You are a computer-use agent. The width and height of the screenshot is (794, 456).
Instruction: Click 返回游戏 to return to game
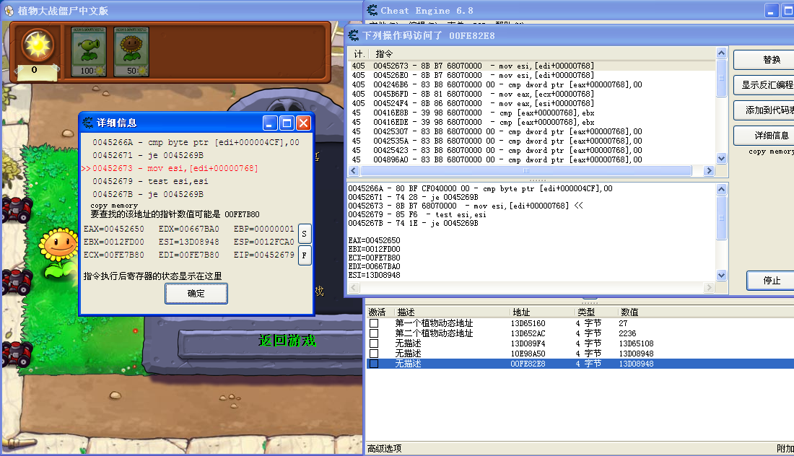[287, 341]
